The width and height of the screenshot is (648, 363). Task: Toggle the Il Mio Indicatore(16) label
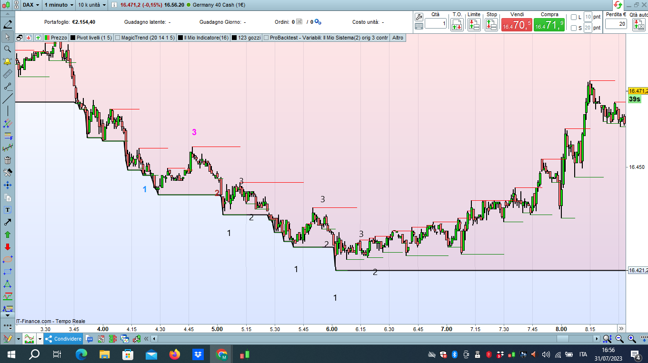click(x=203, y=38)
